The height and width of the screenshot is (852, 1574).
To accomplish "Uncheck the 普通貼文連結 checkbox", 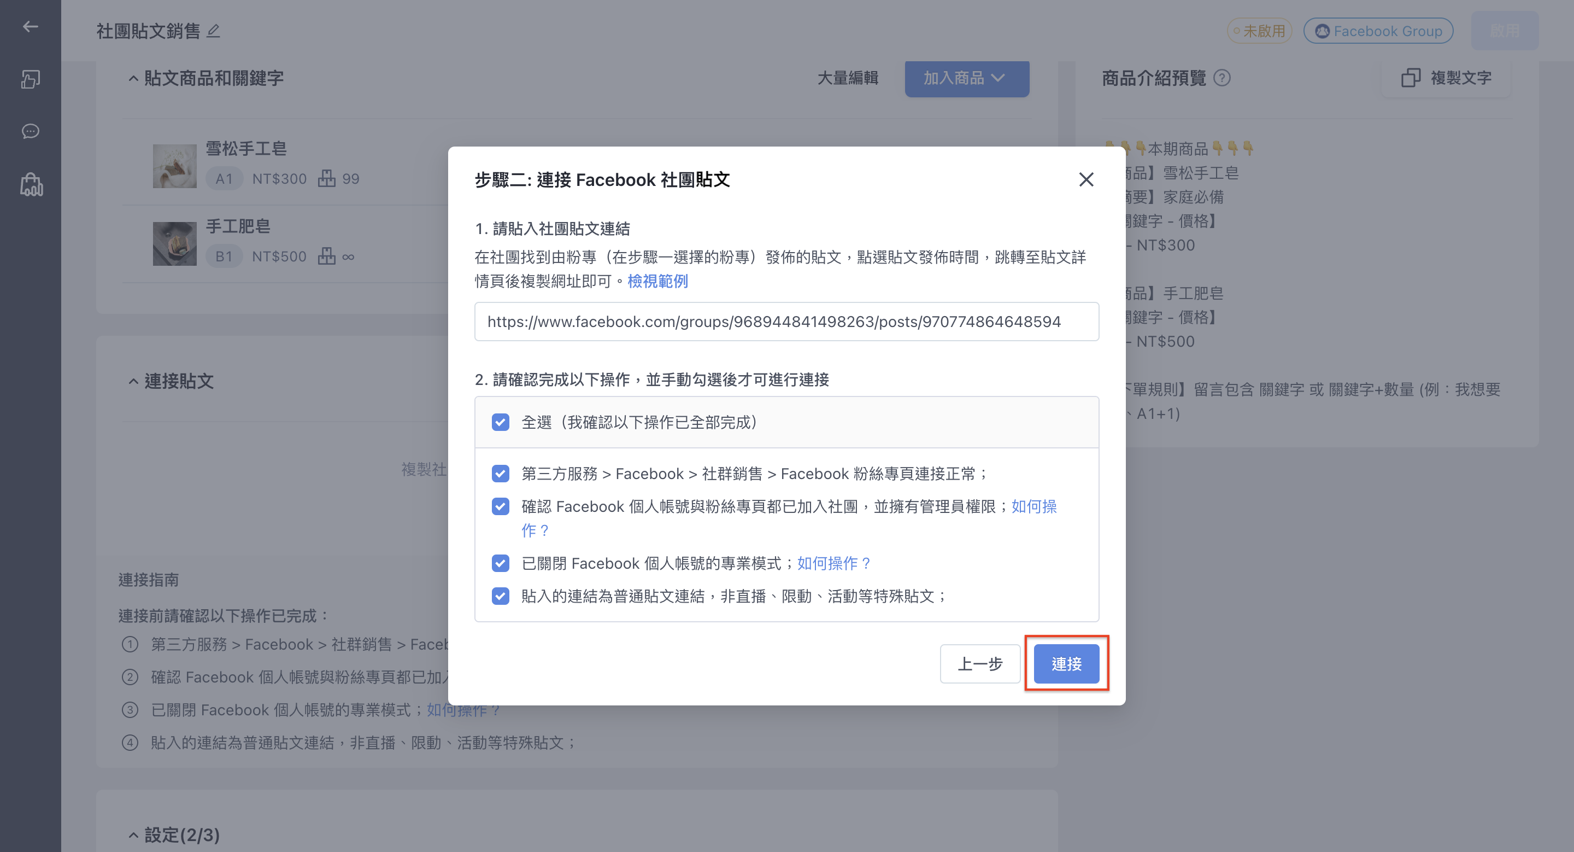I will pyautogui.click(x=501, y=596).
